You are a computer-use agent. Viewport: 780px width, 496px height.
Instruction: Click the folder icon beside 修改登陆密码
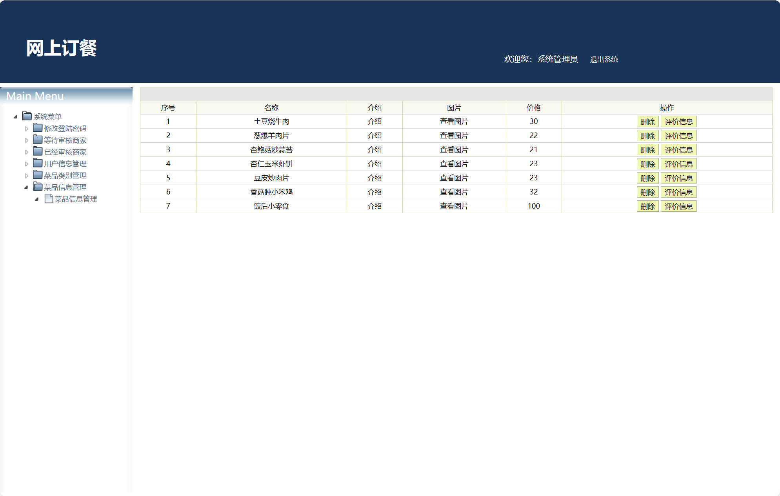pyautogui.click(x=37, y=128)
